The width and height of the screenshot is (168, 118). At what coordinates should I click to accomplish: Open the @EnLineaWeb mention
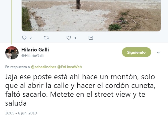tap(70, 67)
